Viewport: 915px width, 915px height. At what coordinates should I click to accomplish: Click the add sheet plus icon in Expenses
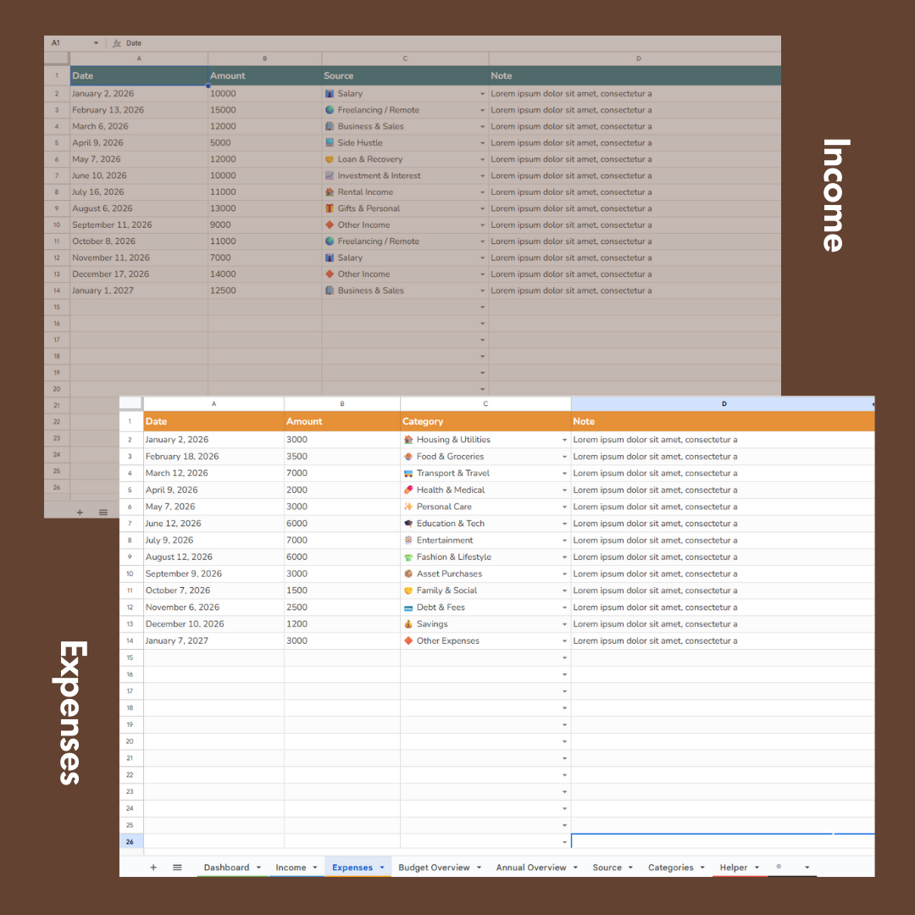pyautogui.click(x=153, y=868)
